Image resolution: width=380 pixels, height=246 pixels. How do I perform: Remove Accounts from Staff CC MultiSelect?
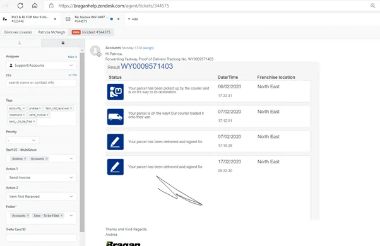[x=47, y=159]
